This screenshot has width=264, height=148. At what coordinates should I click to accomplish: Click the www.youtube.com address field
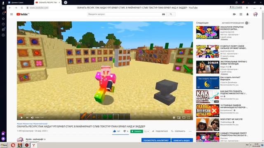click(x=39, y=8)
